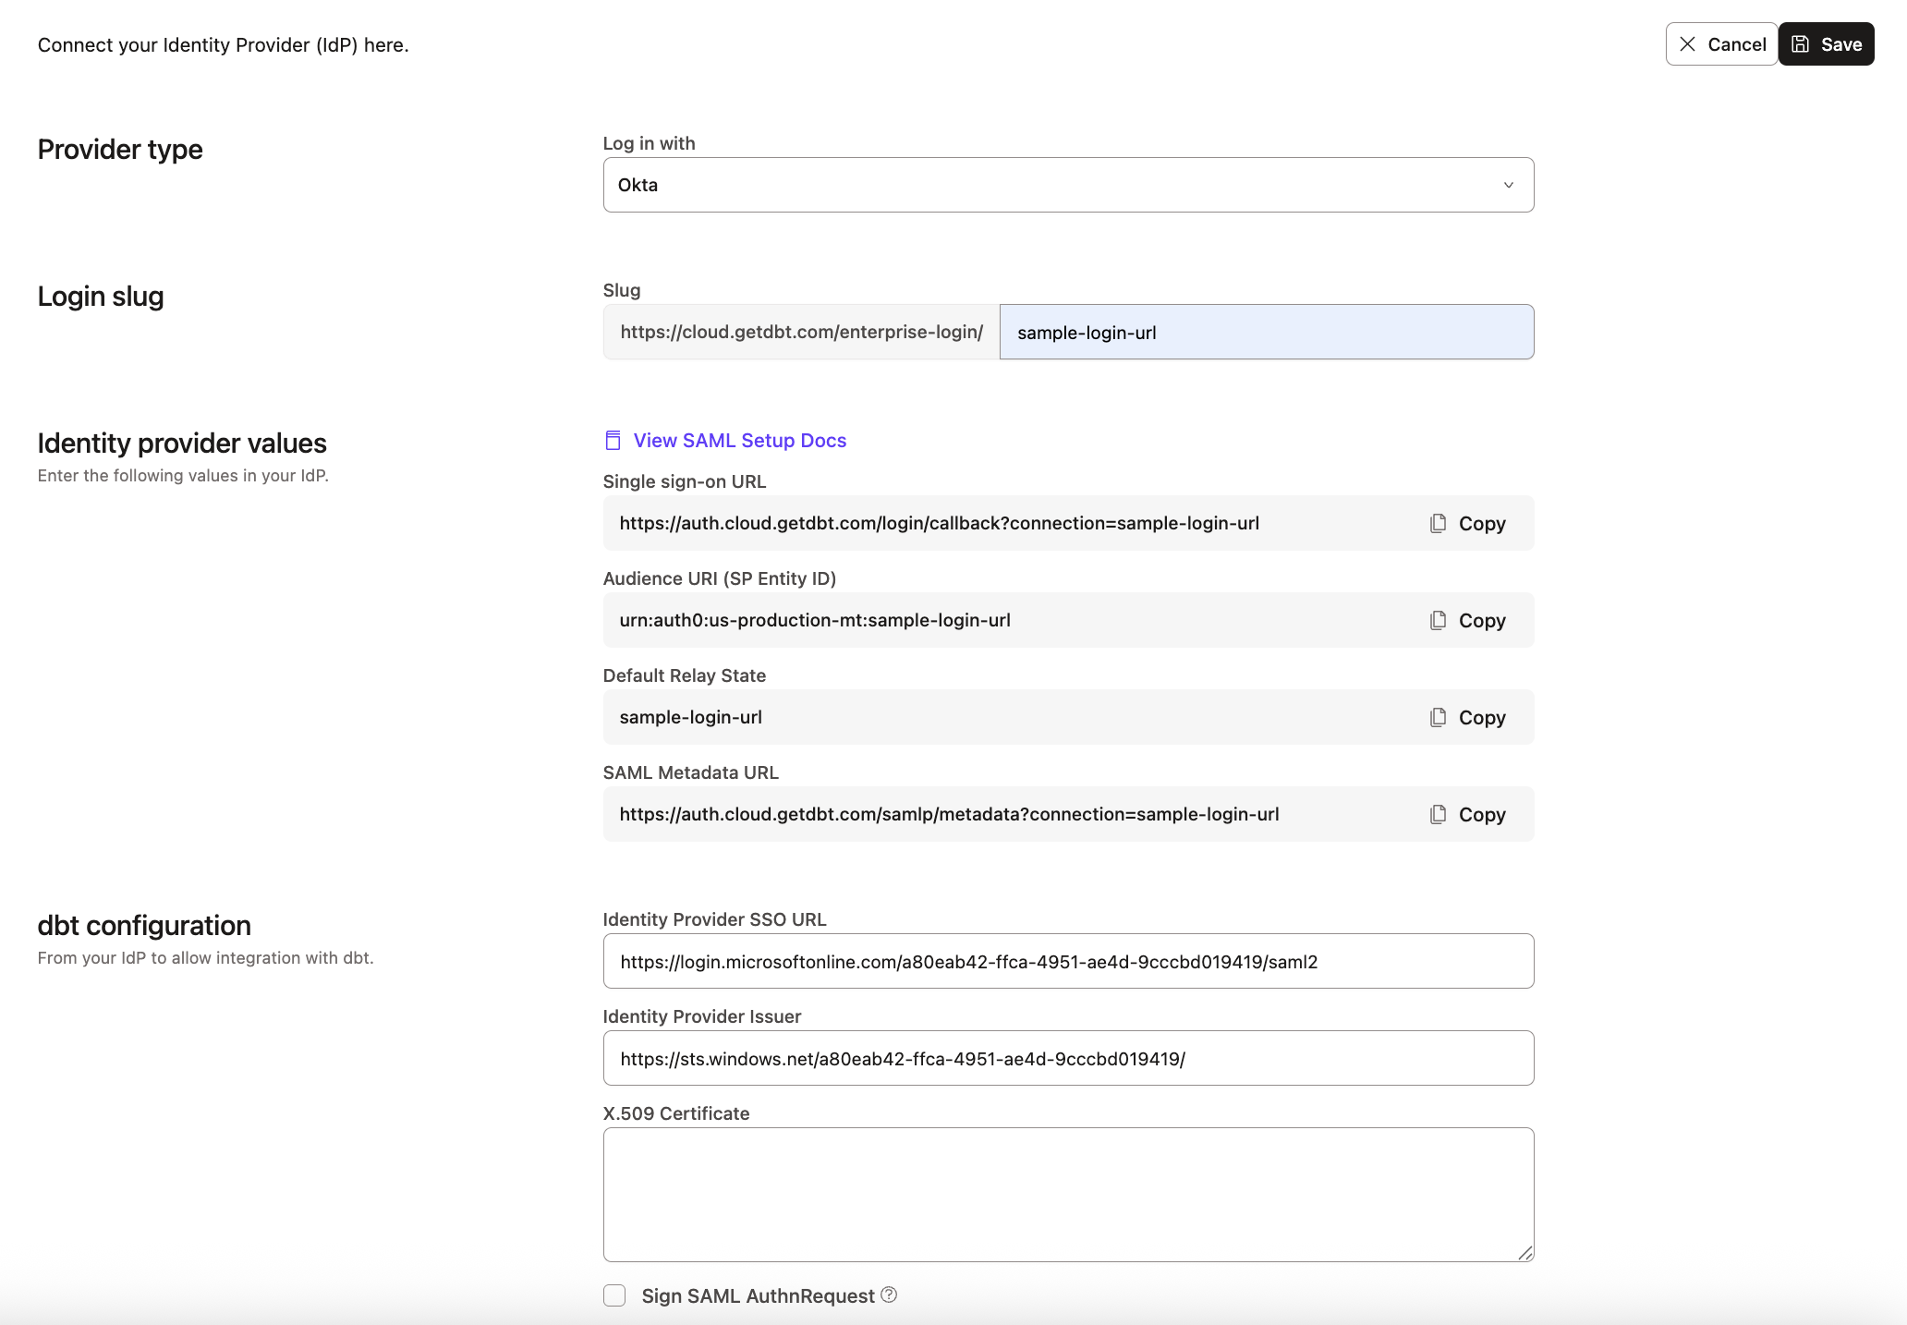Change provider from Okta to another option
1907x1325 pixels.
1067,184
